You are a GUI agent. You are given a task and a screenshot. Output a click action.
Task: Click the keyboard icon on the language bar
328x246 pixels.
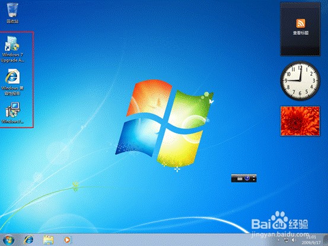coord(240,178)
